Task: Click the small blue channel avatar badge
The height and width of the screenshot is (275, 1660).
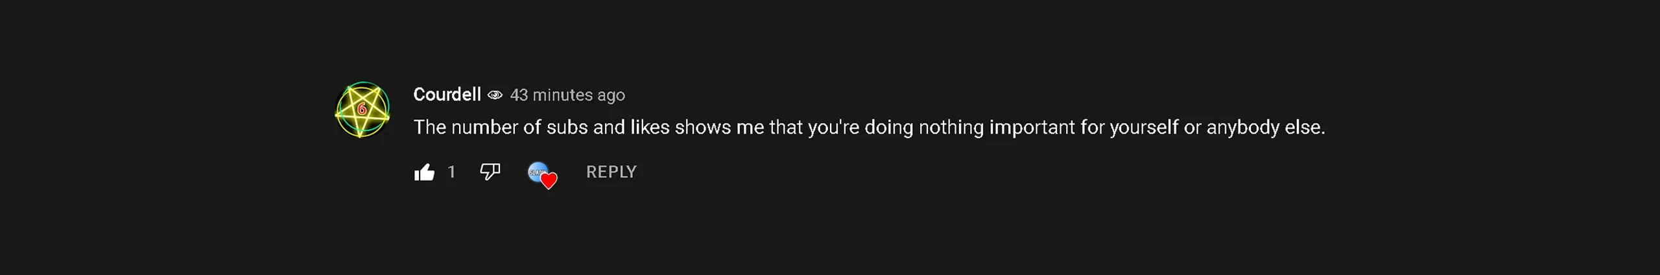Action: point(536,171)
